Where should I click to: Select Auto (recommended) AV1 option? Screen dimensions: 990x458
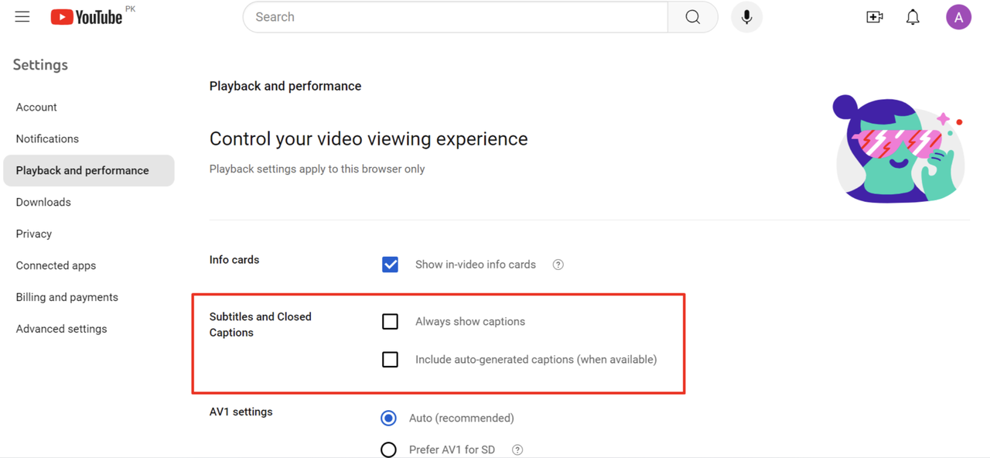(x=388, y=418)
